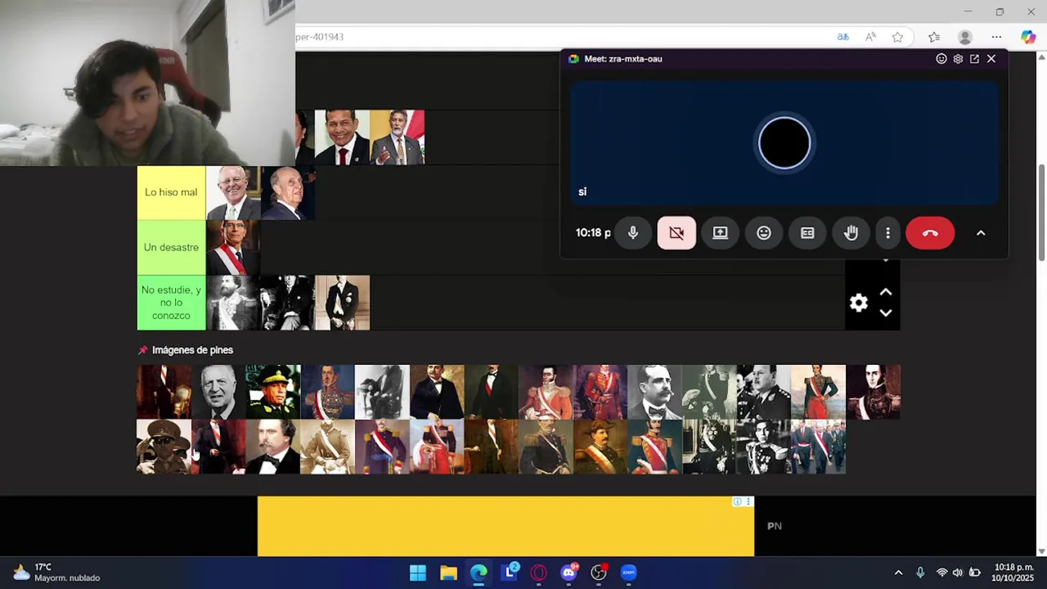The image size is (1047, 589).
Task: Switch to Microsoft Edge in taskbar
Action: 479,573
